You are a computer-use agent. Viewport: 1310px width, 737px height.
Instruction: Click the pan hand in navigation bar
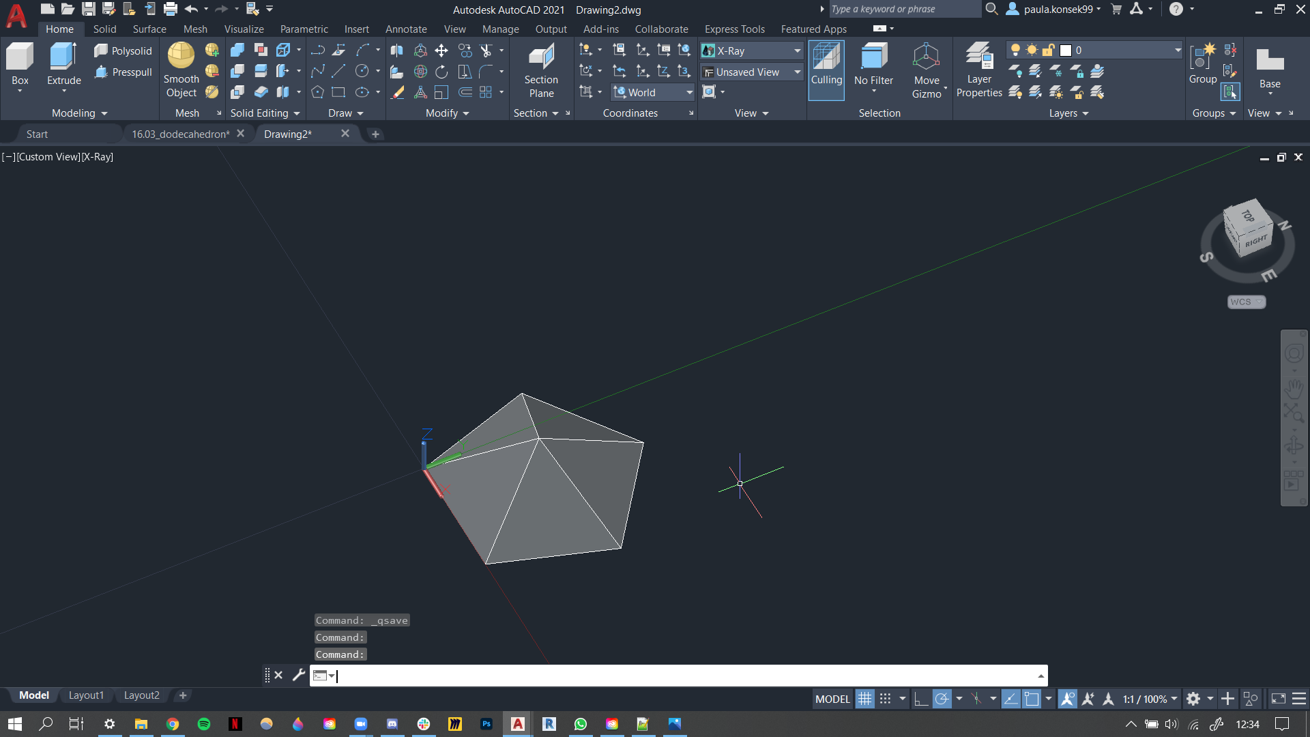pos(1294,390)
